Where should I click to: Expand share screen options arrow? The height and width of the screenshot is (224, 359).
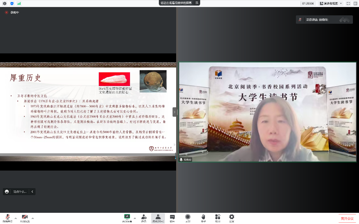click(135, 218)
